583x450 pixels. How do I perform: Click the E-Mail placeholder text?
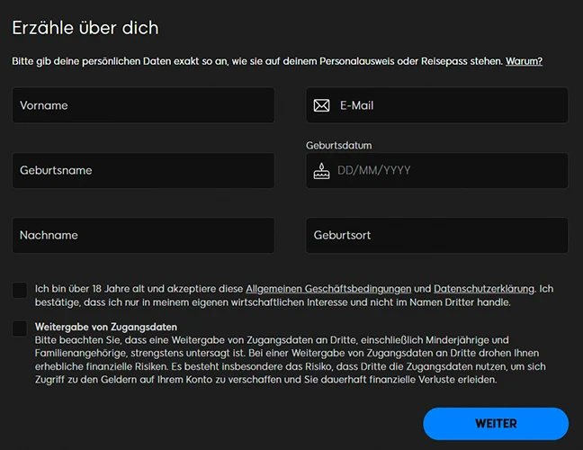coord(356,105)
